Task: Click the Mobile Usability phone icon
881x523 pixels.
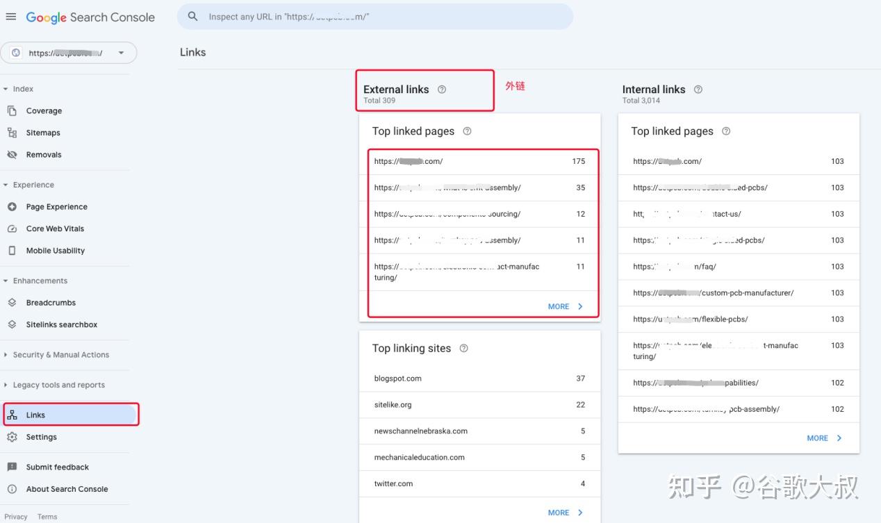Action: click(12, 251)
